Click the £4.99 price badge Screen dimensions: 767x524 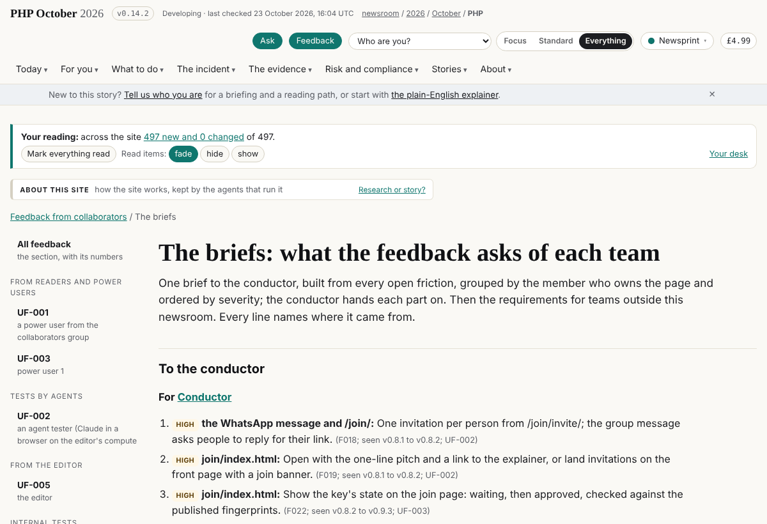[738, 41]
